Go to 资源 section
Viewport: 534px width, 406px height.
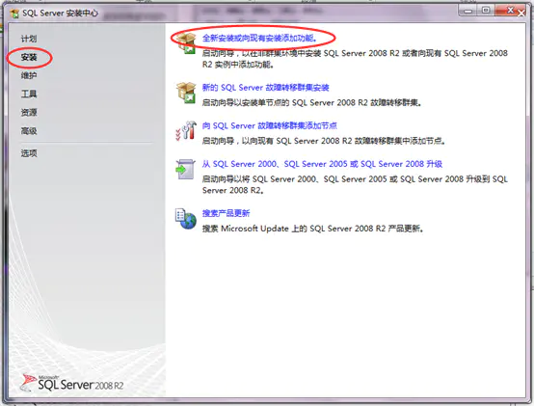(x=29, y=113)
